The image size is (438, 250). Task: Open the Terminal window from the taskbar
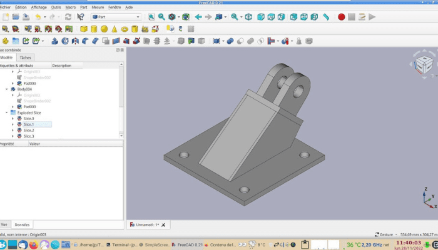122,244
